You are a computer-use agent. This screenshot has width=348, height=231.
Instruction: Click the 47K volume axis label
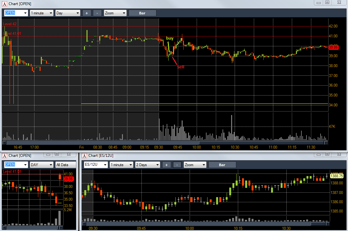[x=332, y=127]
